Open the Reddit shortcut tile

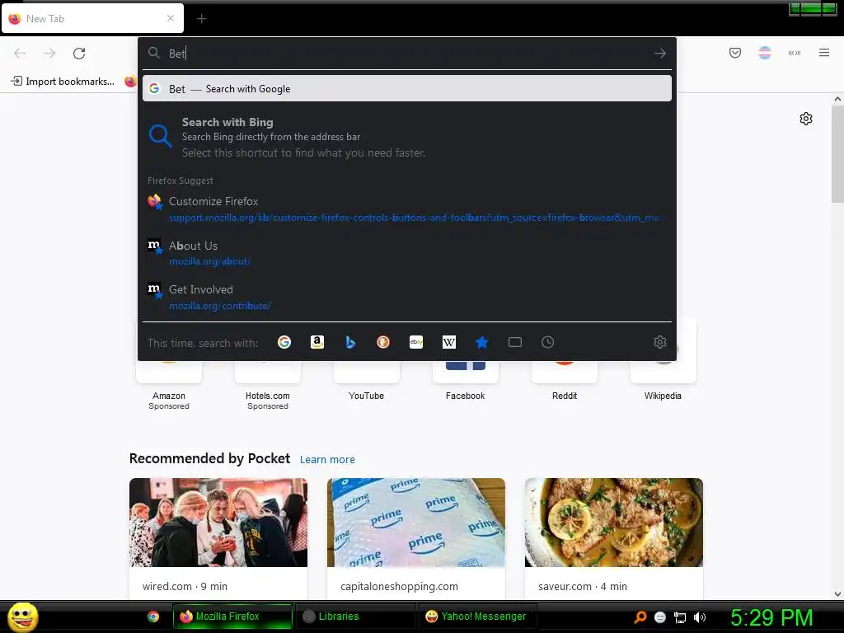tap(565, 372)
